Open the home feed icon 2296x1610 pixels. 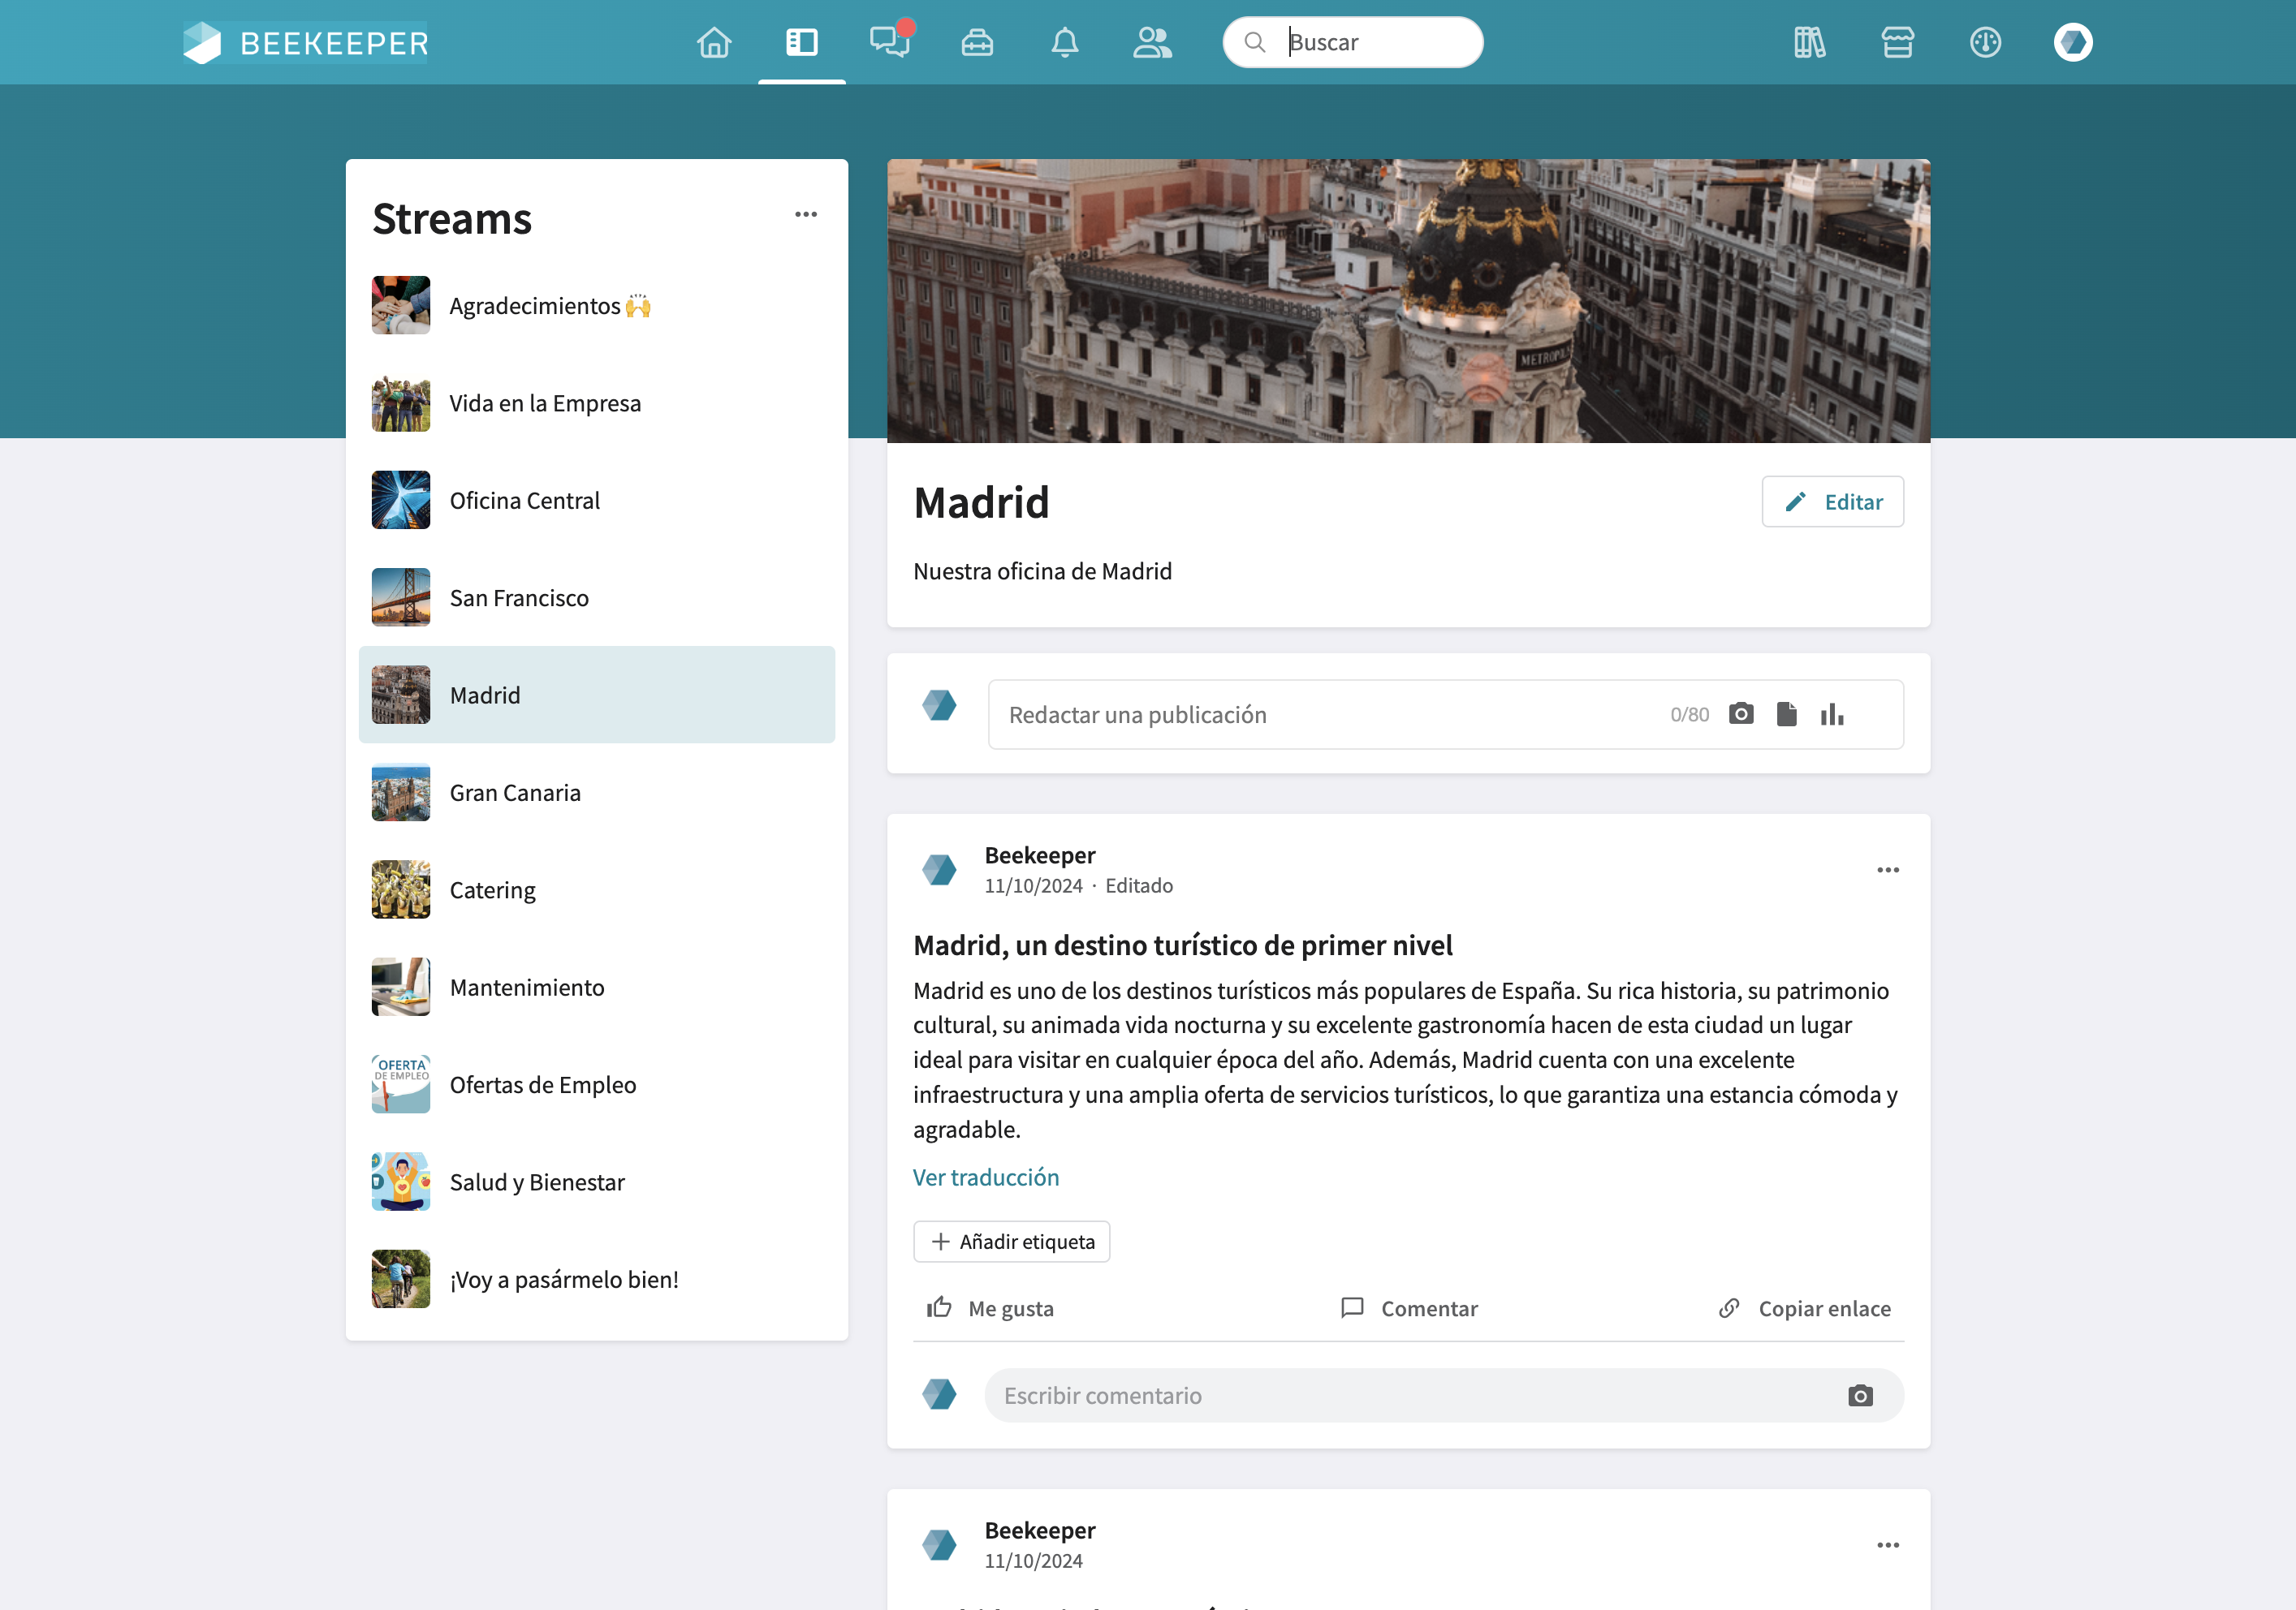pos(713,42)
